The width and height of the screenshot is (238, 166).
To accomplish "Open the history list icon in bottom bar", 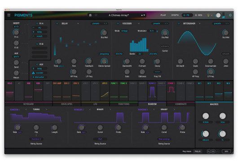I will click(x=213, y=151).
